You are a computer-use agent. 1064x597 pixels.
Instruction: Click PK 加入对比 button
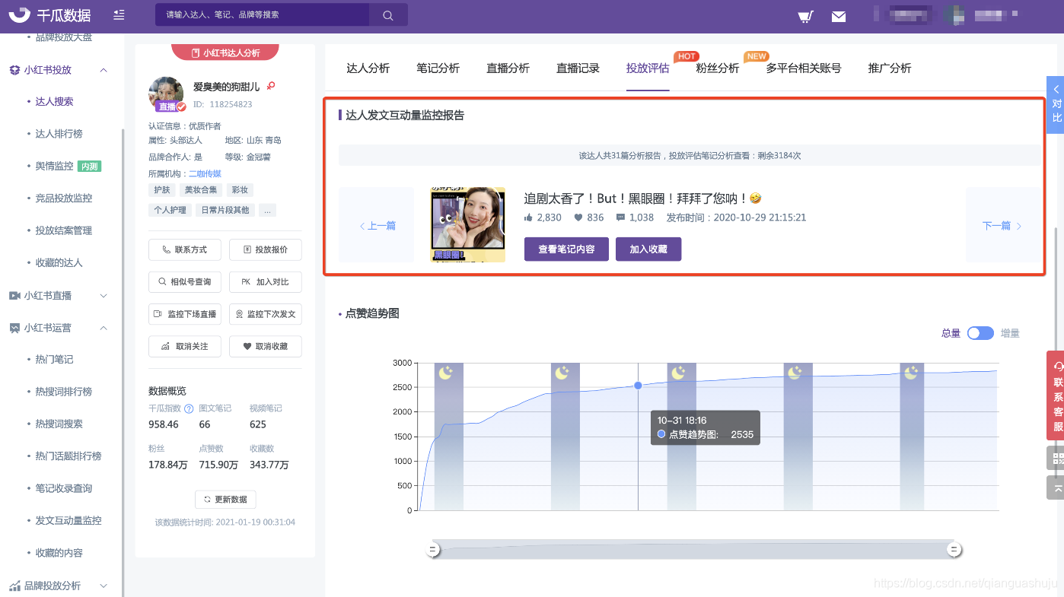click(x=265, y=281)
